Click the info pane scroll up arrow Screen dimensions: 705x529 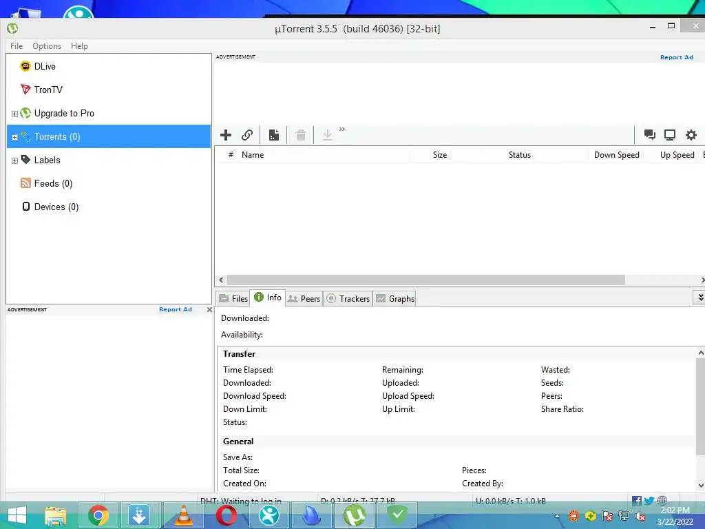click(x=701, y=353)
